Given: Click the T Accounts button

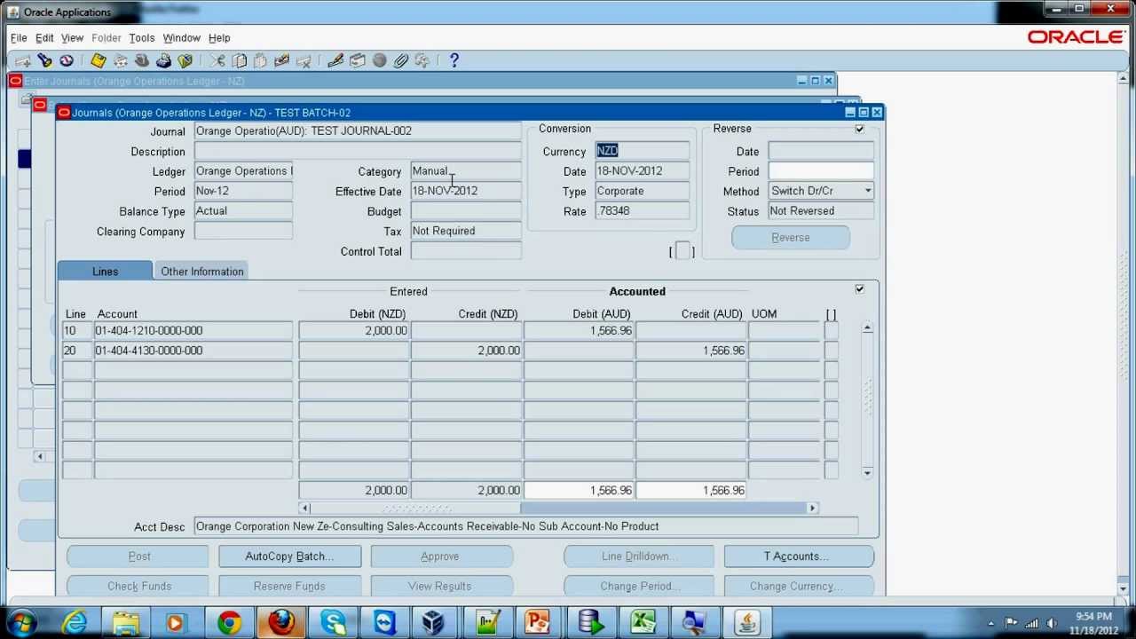Looking at the screenshot, I should tap(799, 556).
